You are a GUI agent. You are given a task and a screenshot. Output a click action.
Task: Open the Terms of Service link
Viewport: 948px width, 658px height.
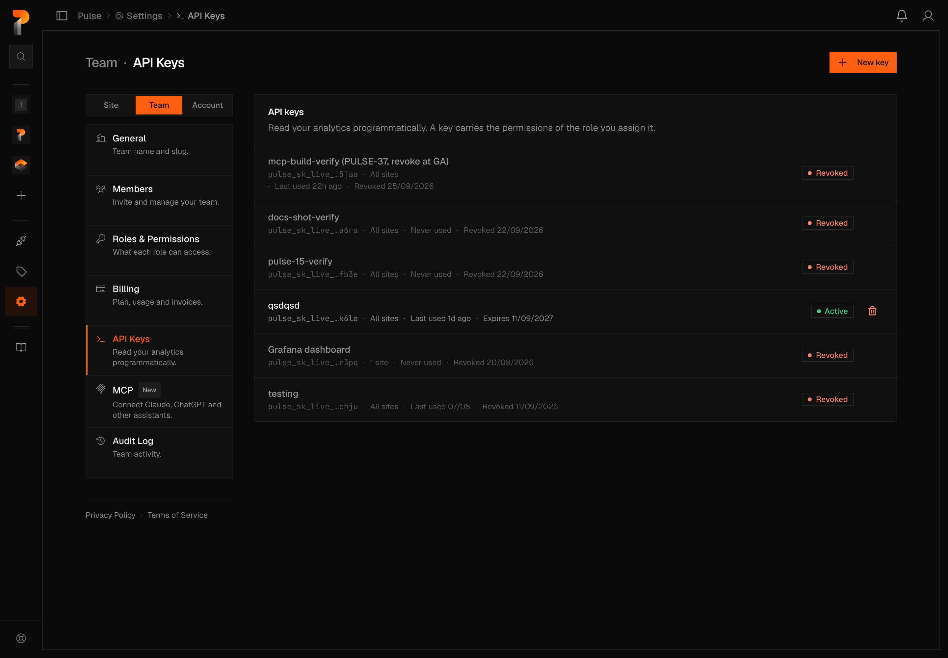tap(177, 515)
